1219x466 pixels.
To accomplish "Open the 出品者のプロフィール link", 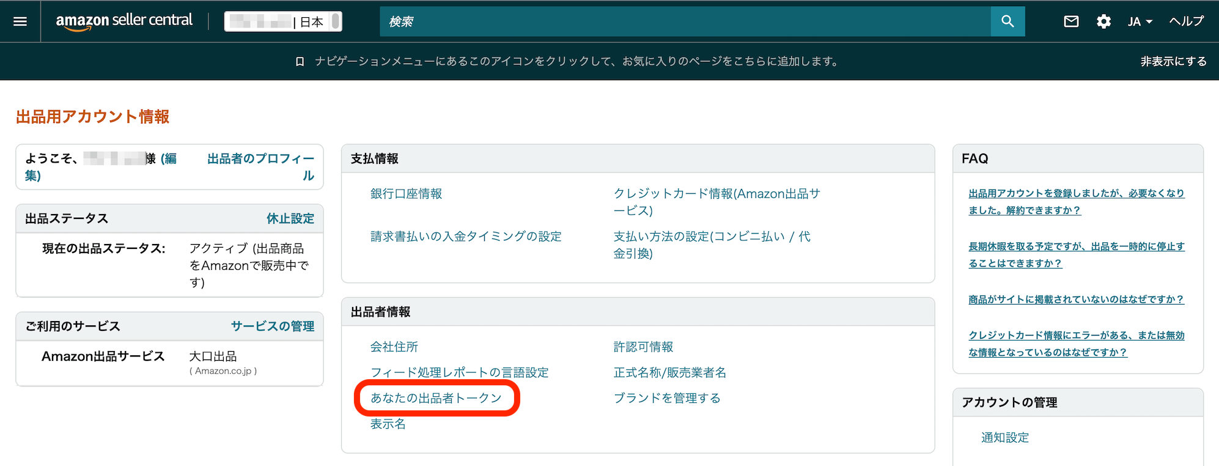I will pyautogui.click(x=261, y=159).
